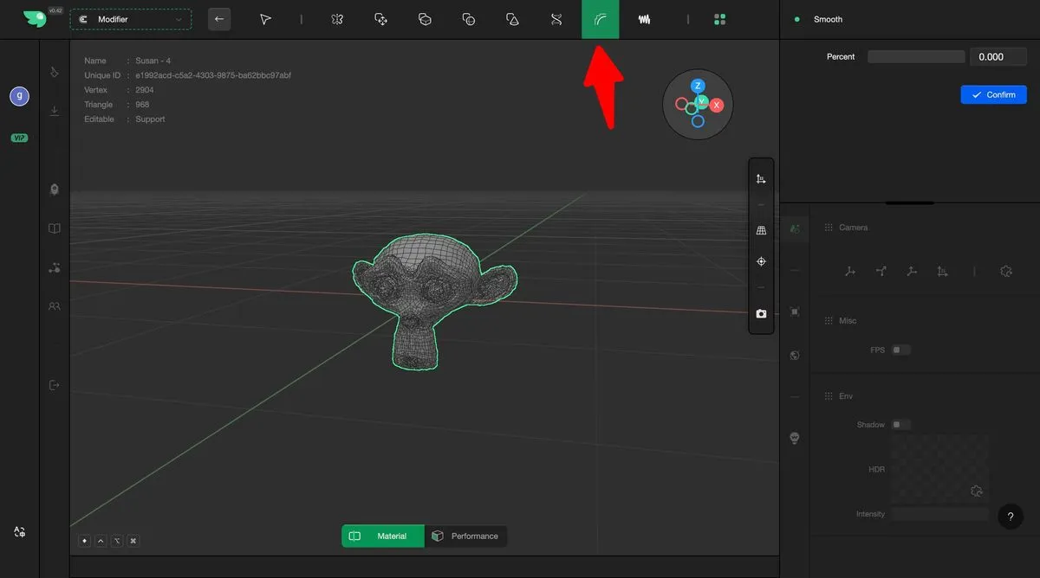This screenshot has height=578, width=1040.
Task: Switch to Performance view tab
Action: click(466, 536)
